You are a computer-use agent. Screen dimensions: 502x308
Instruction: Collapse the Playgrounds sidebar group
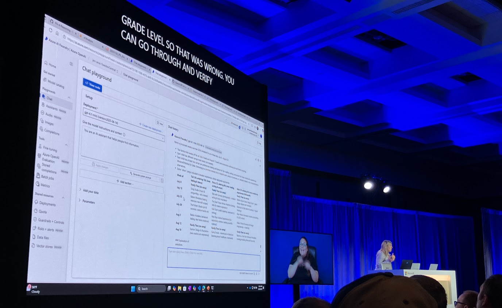pyautogui.click(x=69, y=98)
